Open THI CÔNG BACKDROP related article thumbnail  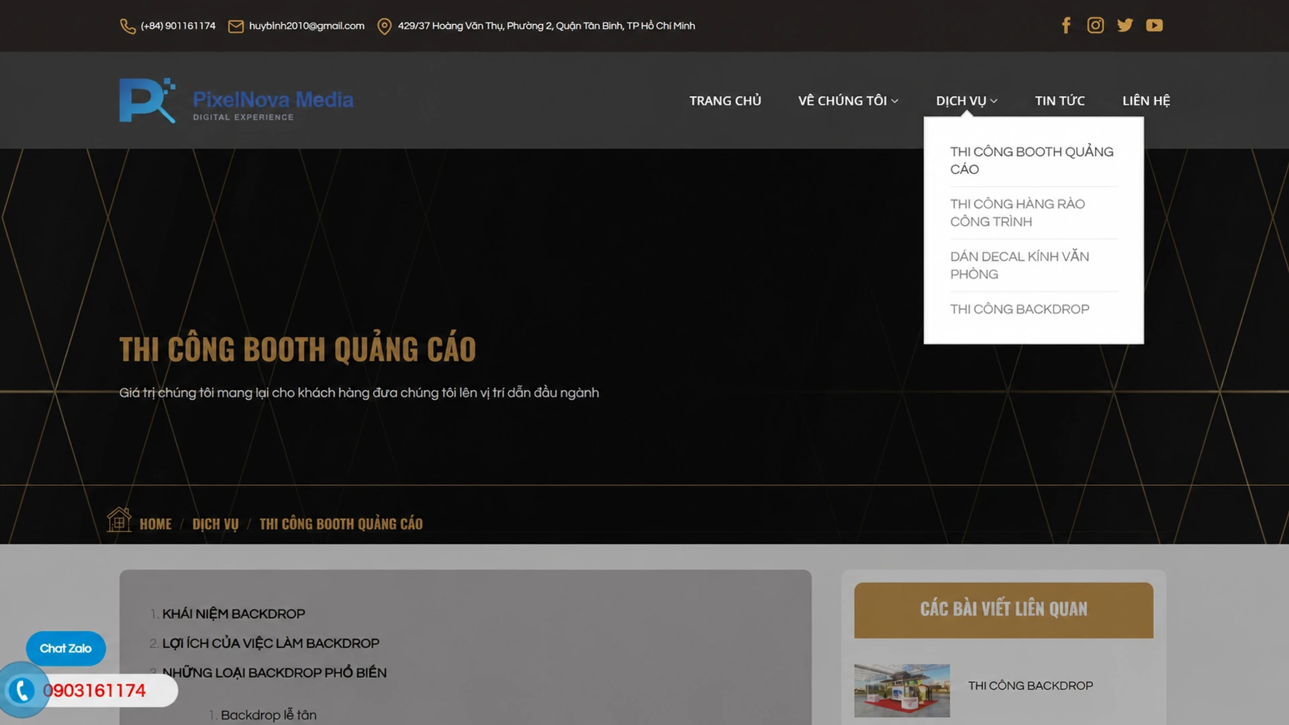coord(902,691)
